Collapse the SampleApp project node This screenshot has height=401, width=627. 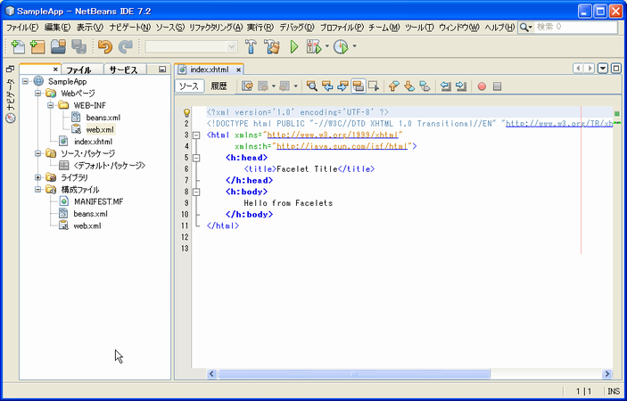click(26, 81)
